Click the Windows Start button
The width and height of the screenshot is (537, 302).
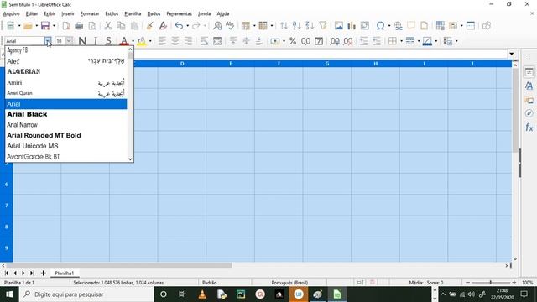[9, 294]
